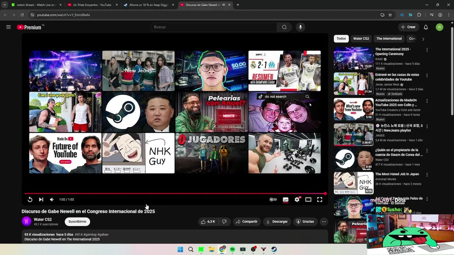Click the Crear button

[408, 27]
